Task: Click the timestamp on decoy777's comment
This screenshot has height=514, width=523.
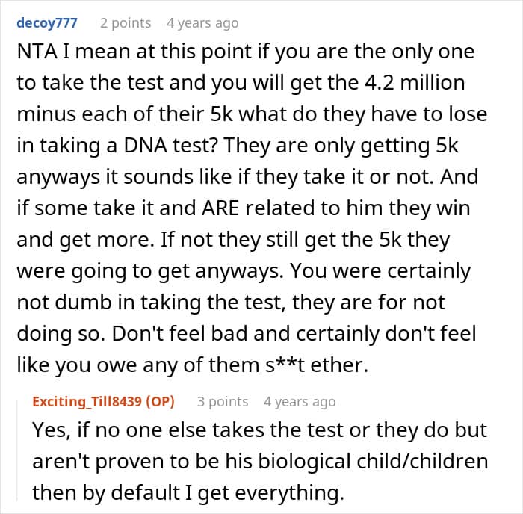Action: [202, 22]
